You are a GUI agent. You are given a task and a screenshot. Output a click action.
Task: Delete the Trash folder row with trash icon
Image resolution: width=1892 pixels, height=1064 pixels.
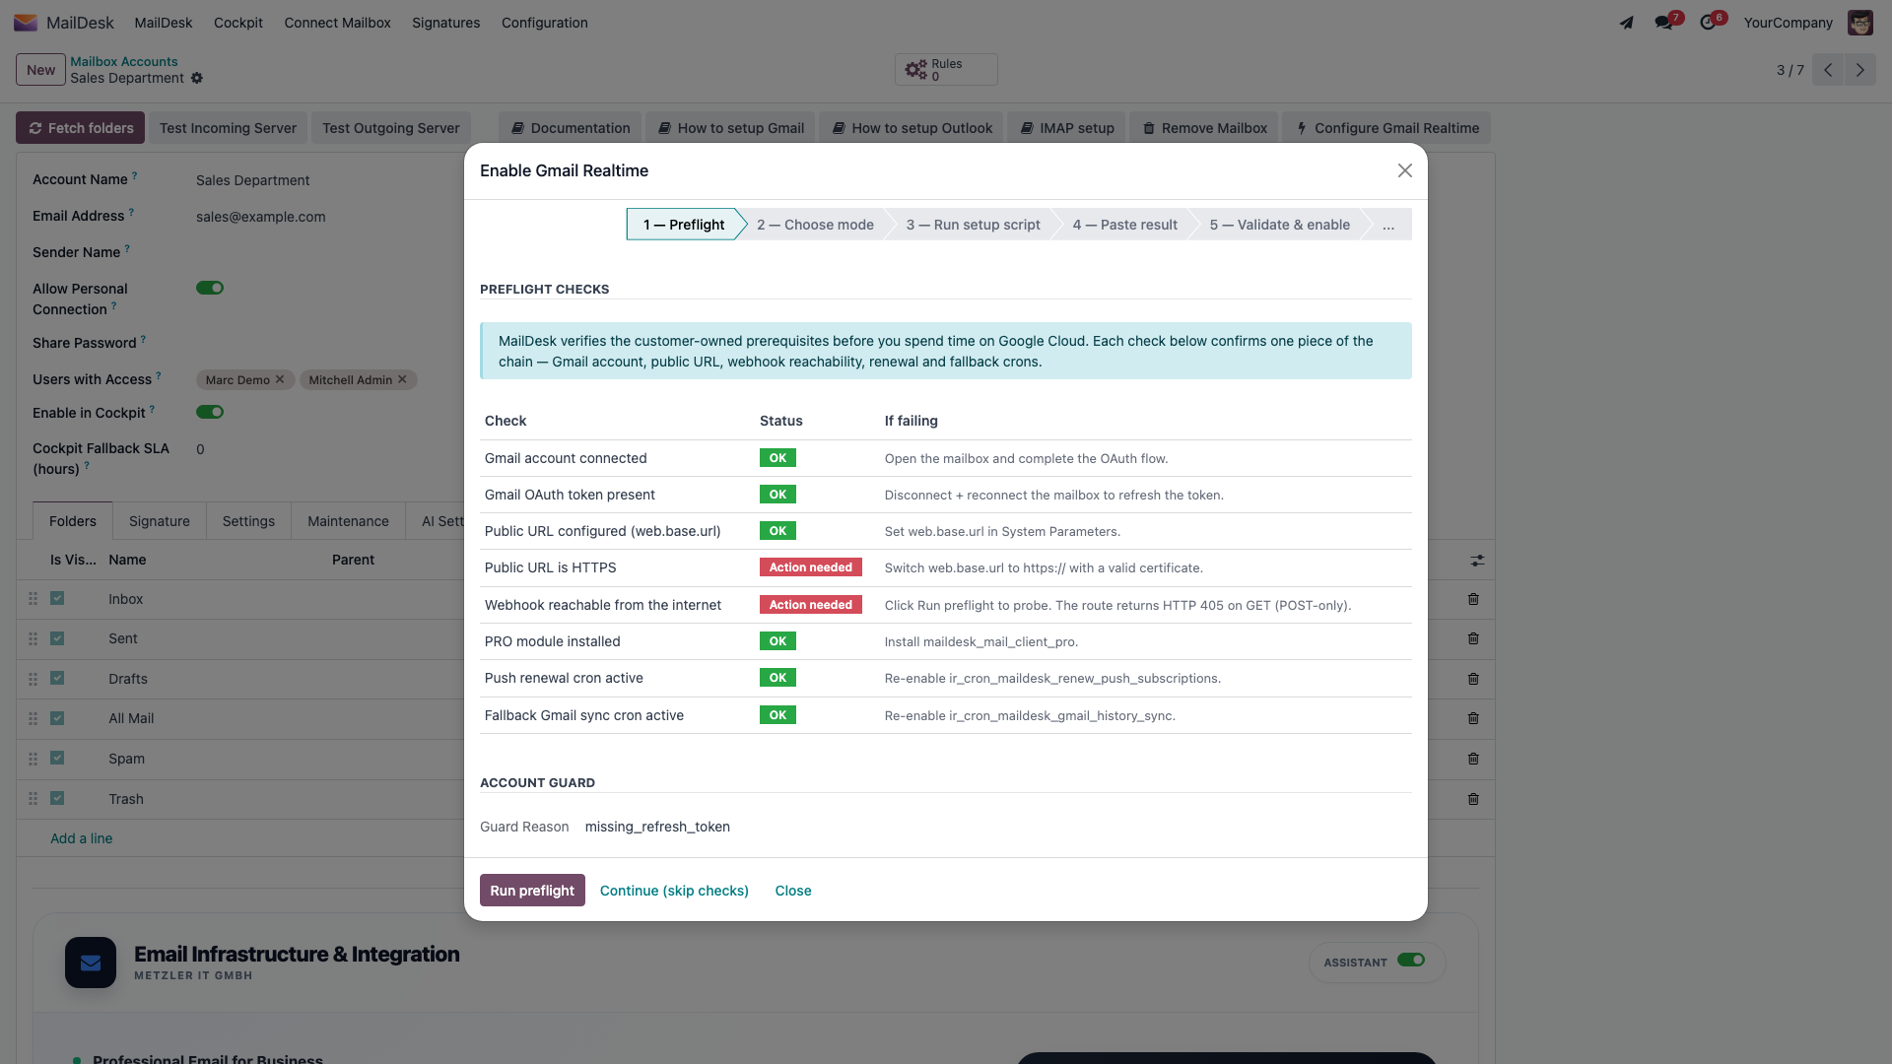coord(1473,799)
